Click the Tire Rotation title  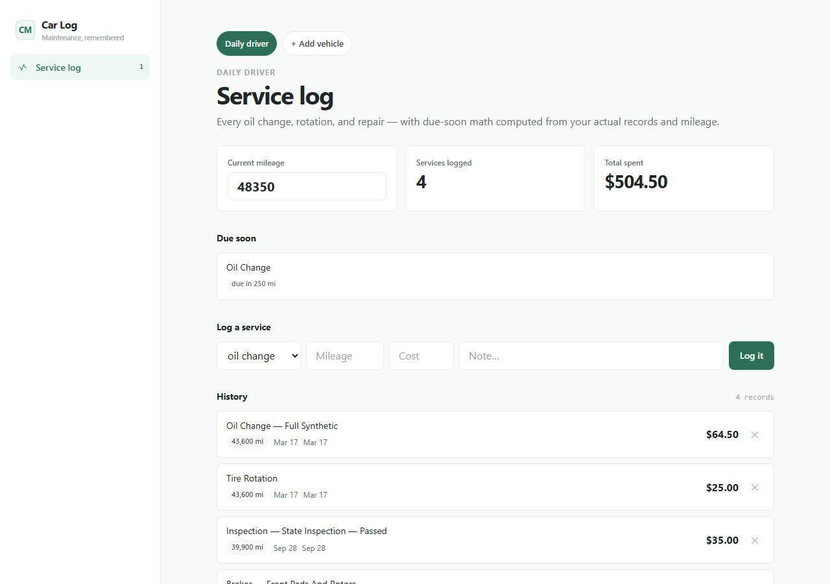click(x=252, y=478)
